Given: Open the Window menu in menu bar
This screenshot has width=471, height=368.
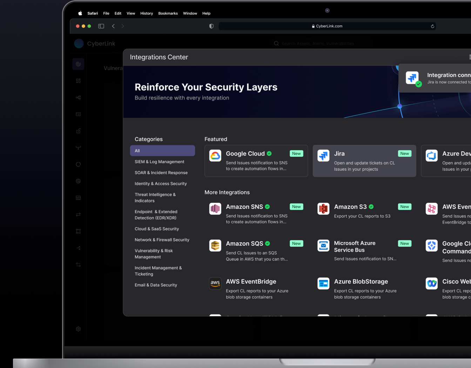Looking at the screenshot, I should tap(190, 13).
